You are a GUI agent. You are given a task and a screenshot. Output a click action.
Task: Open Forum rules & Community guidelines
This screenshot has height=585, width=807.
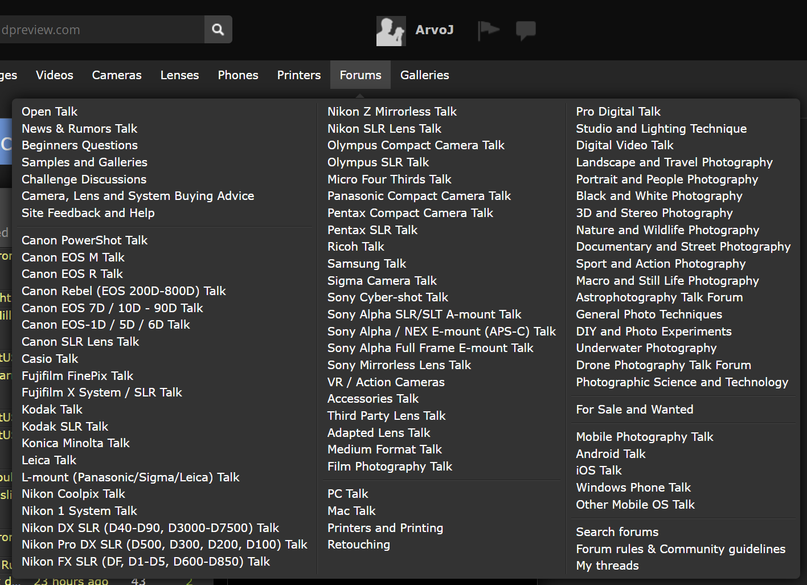681,549
